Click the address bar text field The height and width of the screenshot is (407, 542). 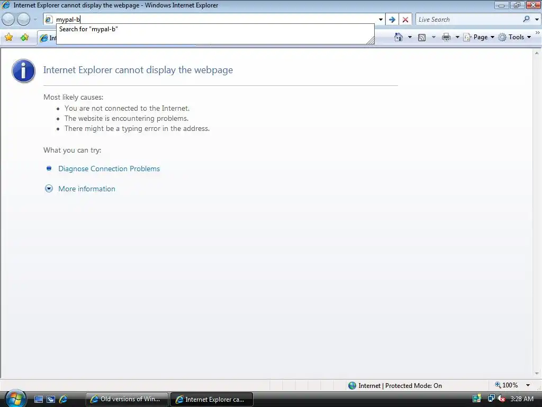(214, 20)
